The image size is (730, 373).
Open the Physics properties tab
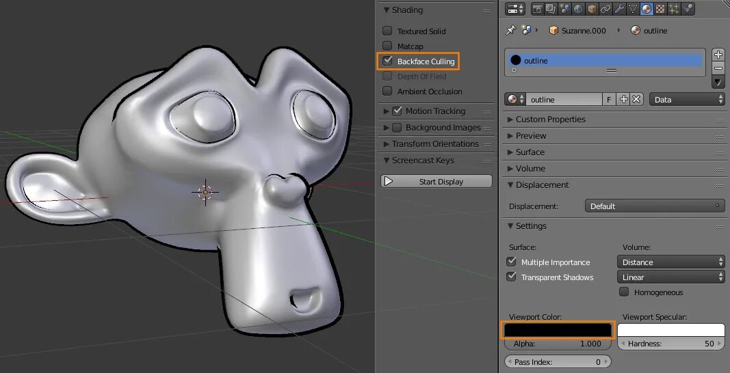click(x=687, y=8)
